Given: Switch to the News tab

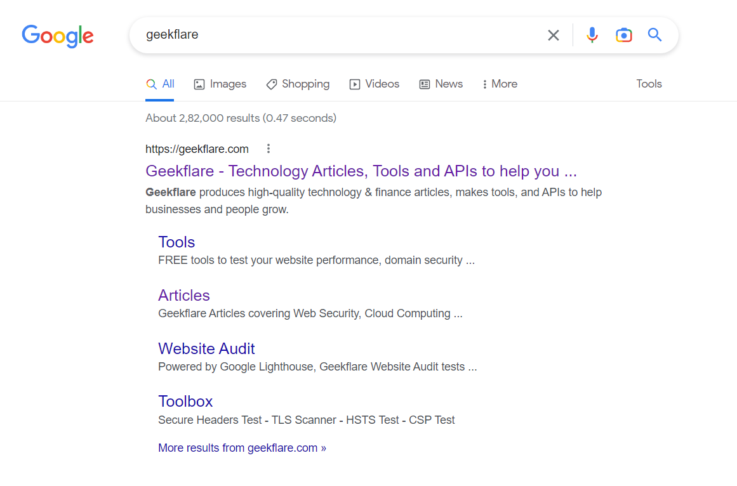Looking at the screenshot, I should (x=441, y=84).
